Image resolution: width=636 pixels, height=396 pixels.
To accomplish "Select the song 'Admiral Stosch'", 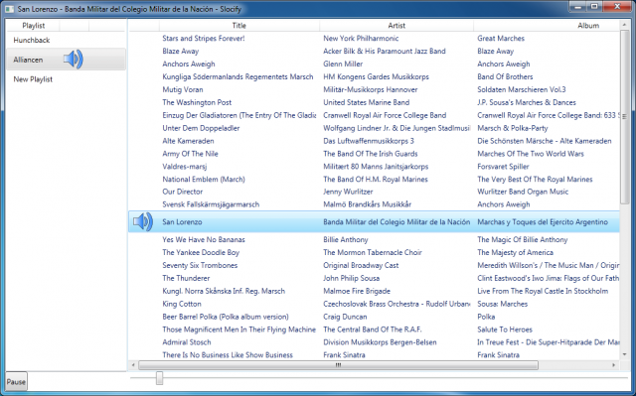I will tap(187, 342).
